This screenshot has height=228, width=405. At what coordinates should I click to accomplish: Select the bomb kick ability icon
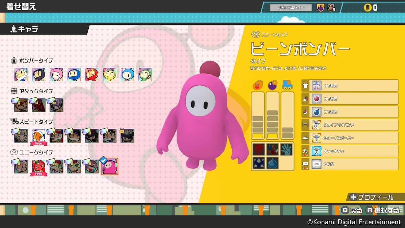pyautogui.click(x=273, y=149)
